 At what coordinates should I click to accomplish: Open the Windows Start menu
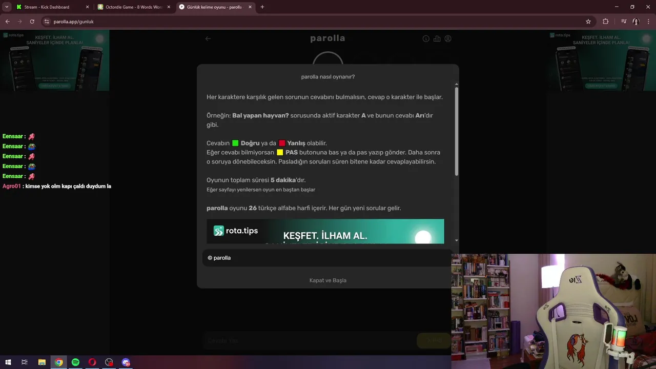pos(8,362)
